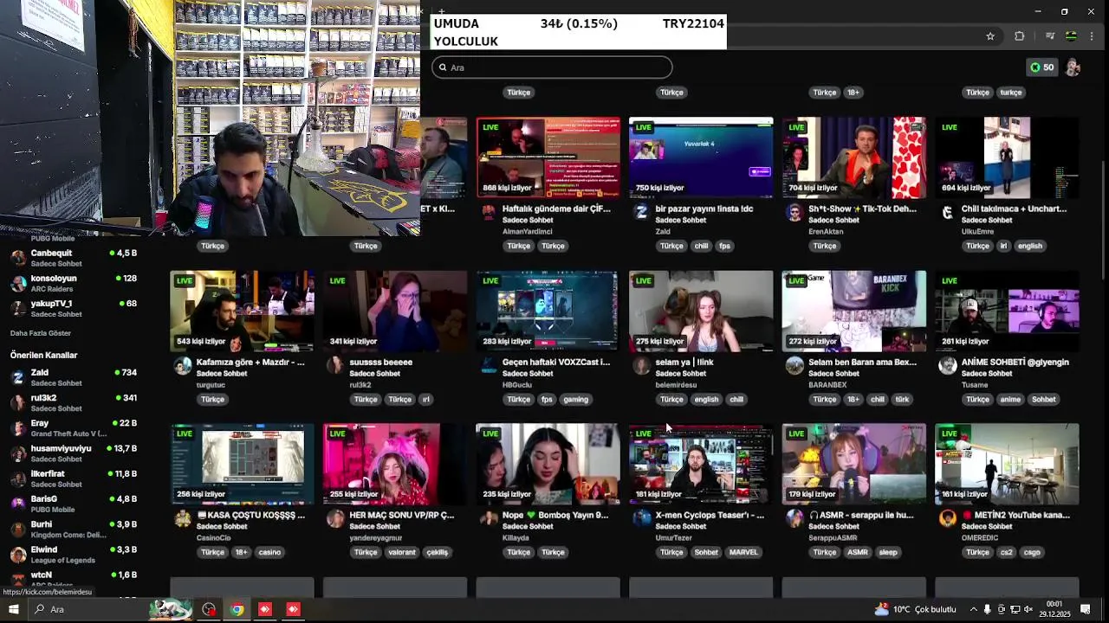Open the weather widget showing 10°C

coord(915,609)
